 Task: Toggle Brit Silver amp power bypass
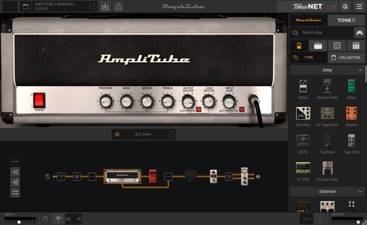117,134
